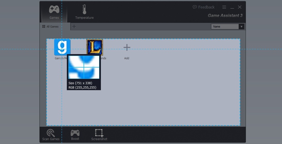Click the Screenshot tool button
The height and width of the screenshot is (144, 282).
(99, 135)
